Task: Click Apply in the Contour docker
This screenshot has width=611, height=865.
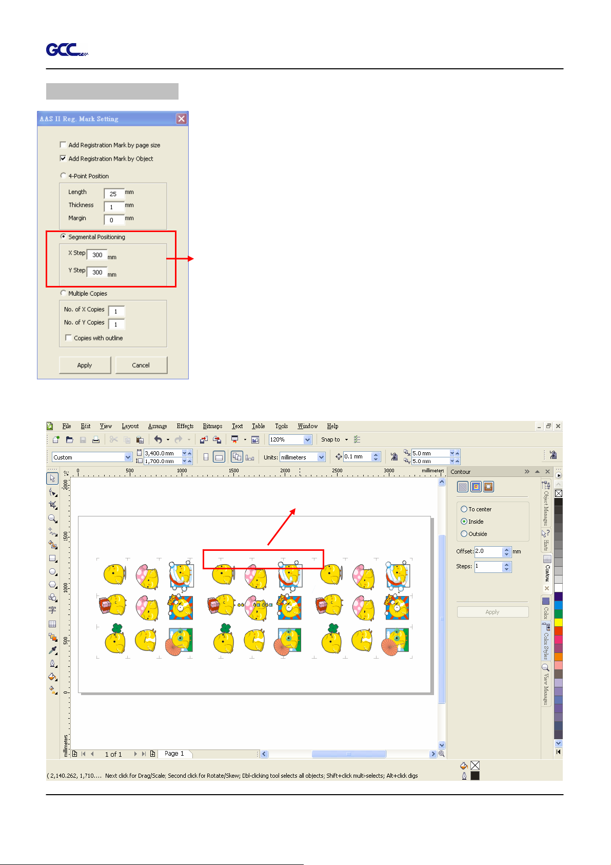Action: pyautogui.click(x=492, y=612)
